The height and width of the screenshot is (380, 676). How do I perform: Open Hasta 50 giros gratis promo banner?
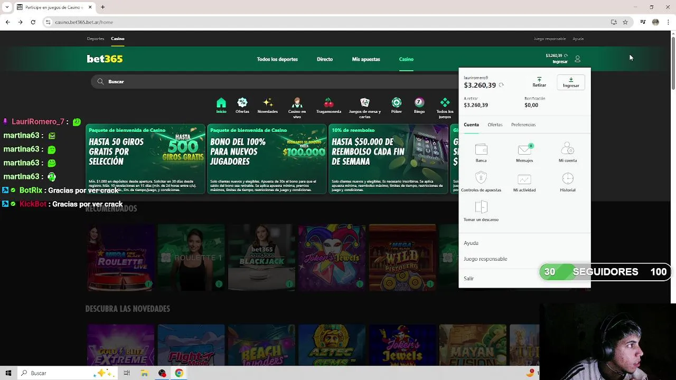145,159
